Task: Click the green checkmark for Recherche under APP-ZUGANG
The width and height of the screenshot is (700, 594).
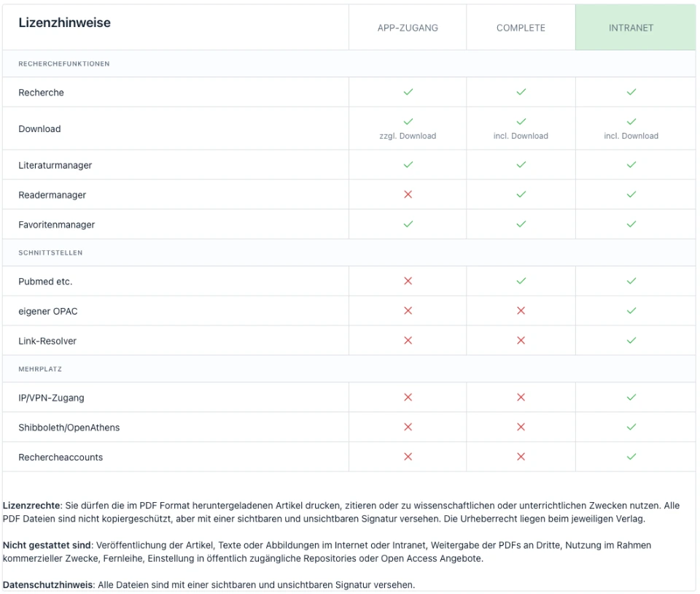Action: tap(408, 93)
